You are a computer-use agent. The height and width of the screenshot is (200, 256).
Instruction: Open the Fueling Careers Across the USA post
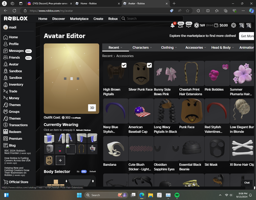tap(17, 161)
